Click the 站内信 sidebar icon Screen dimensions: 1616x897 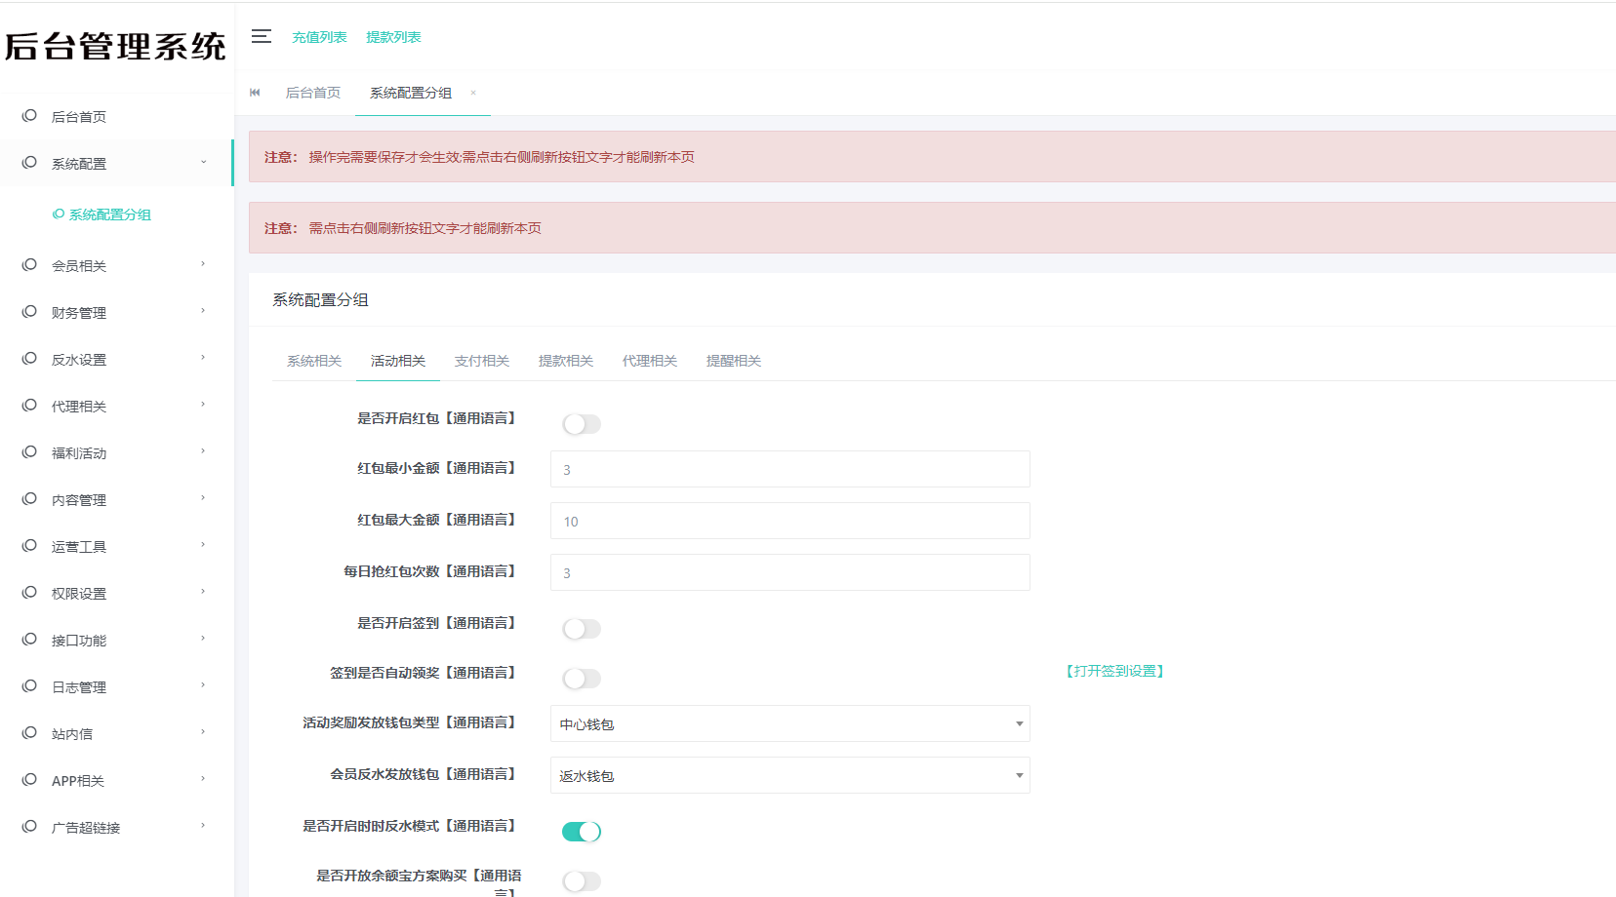click(x=29, y=733)
